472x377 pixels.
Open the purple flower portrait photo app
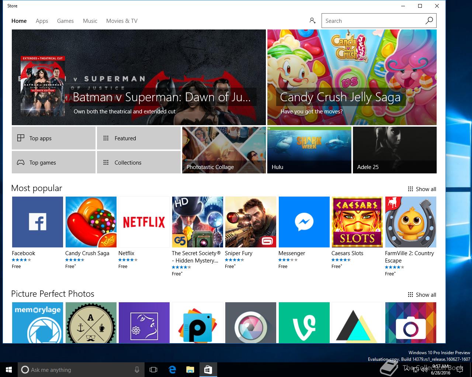pyautogui.click(x=144, y=323)
